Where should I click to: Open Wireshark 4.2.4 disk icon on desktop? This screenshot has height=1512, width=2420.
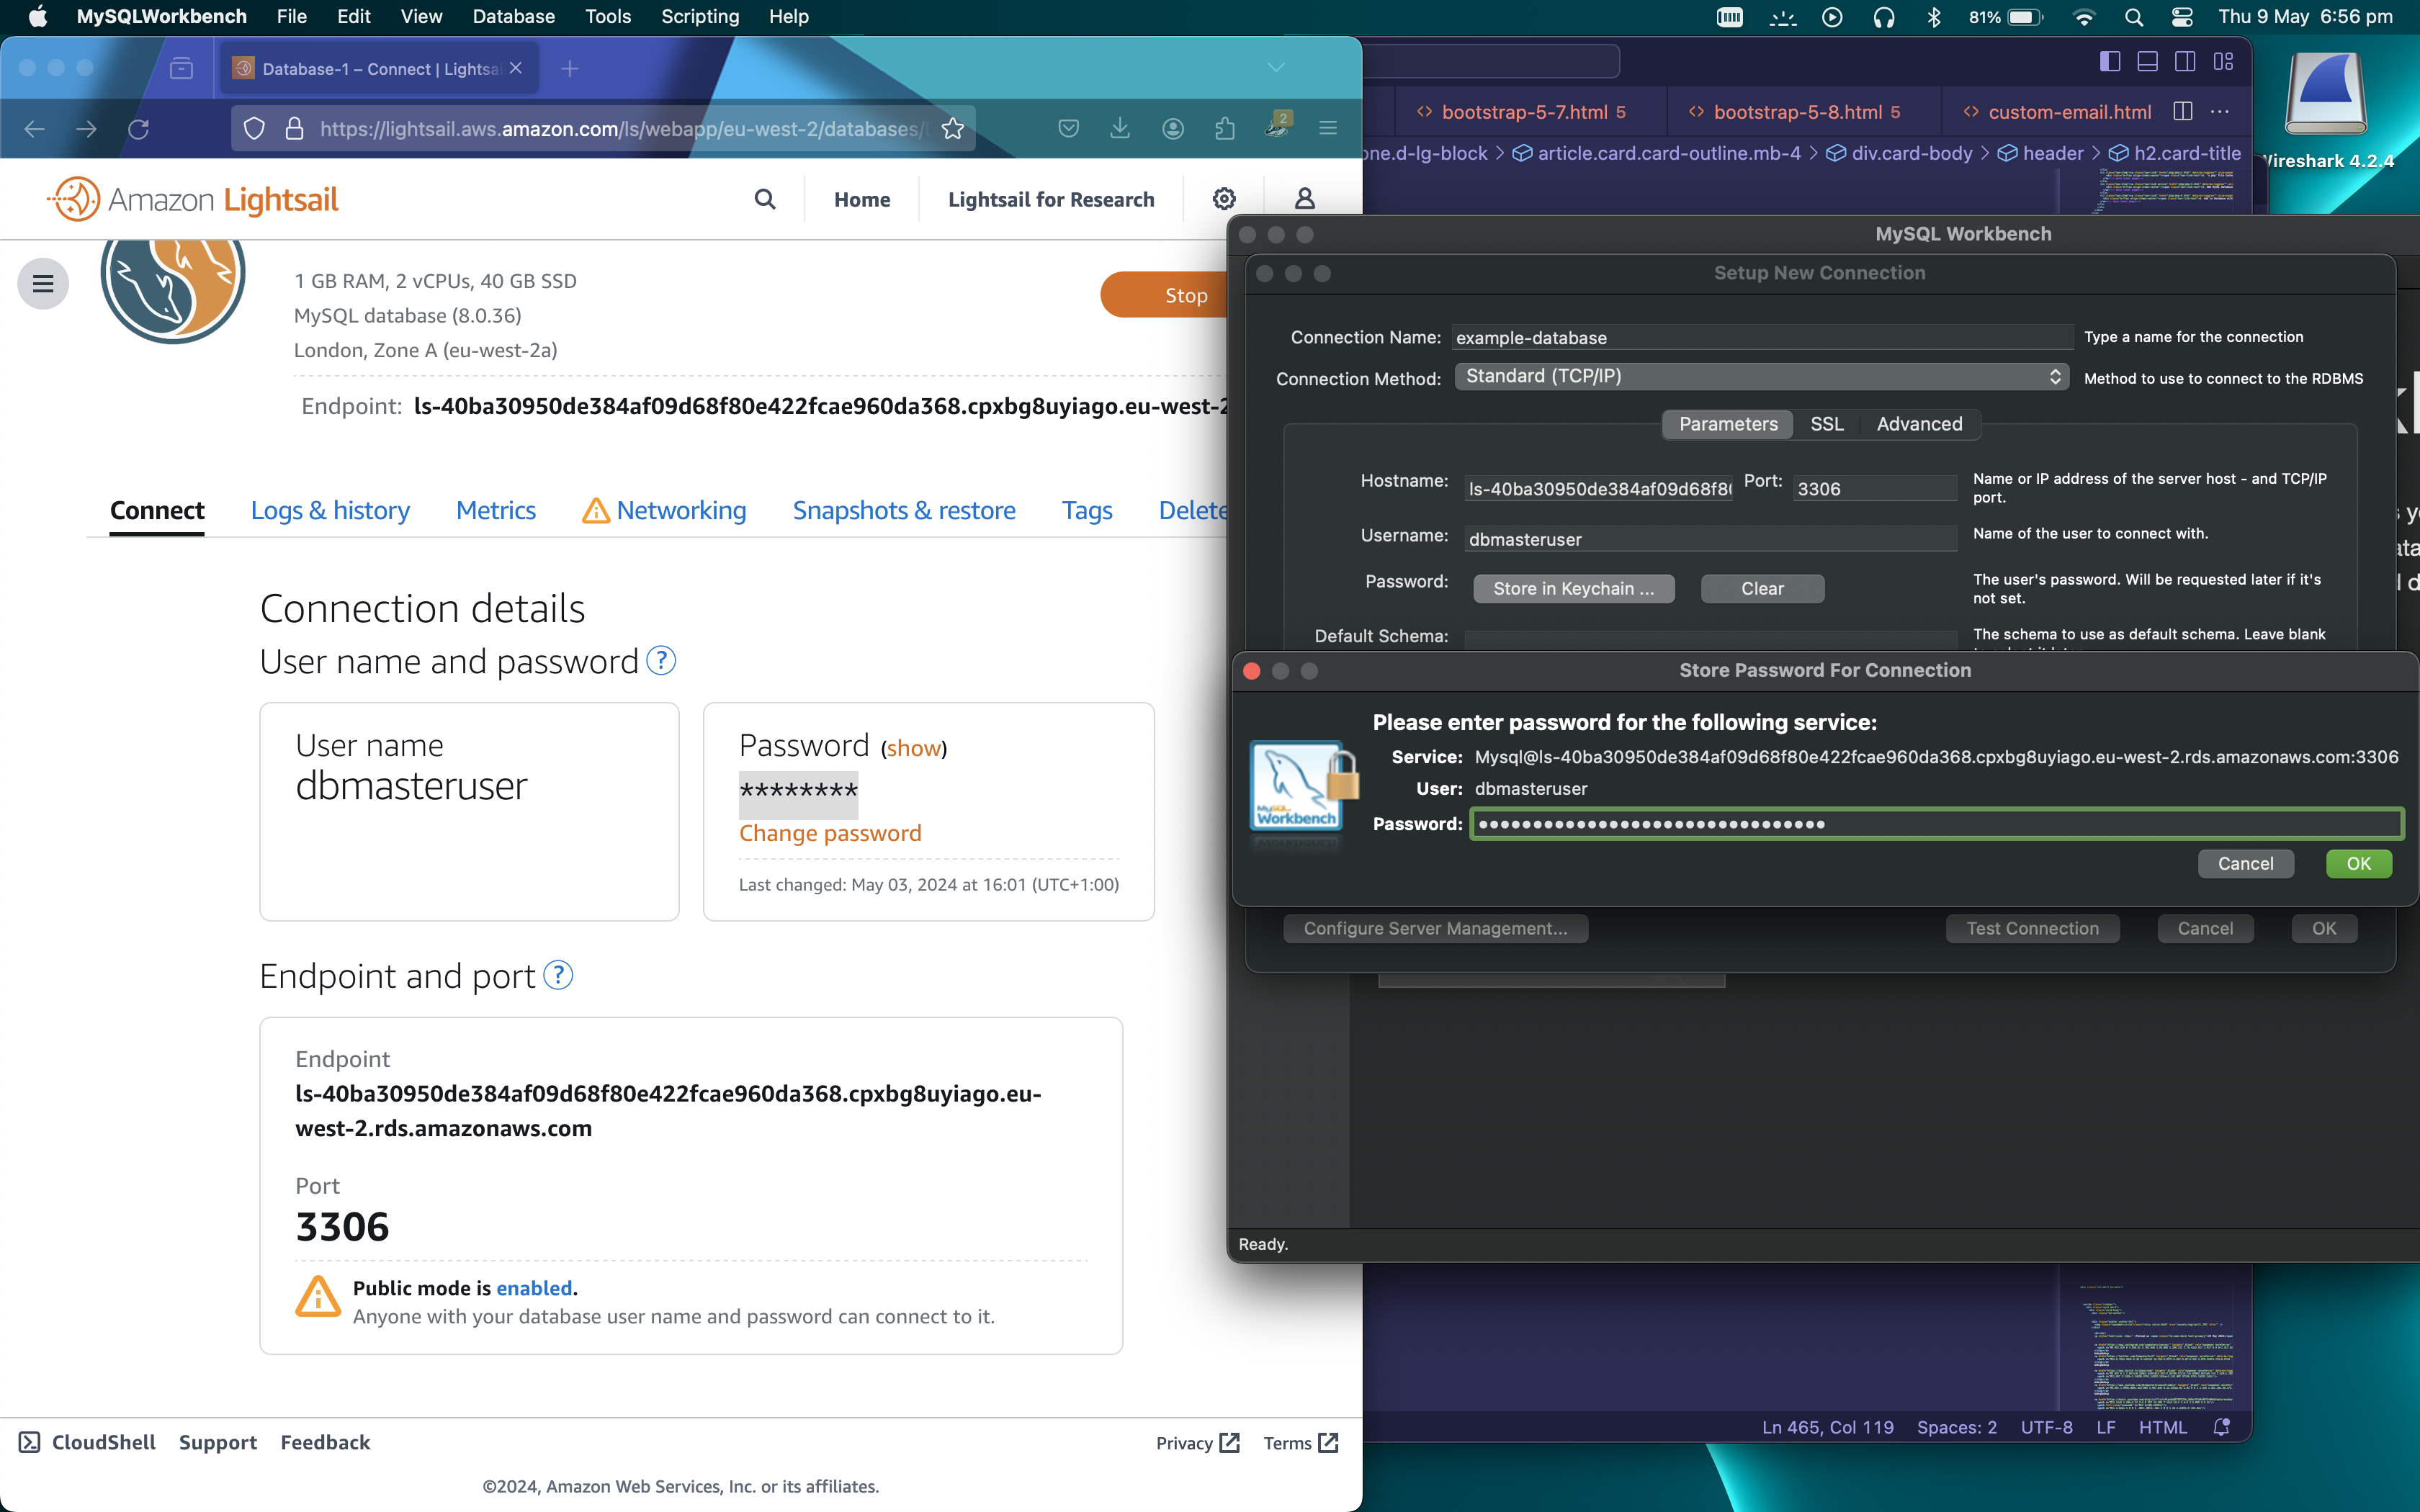coord(2326,96)
